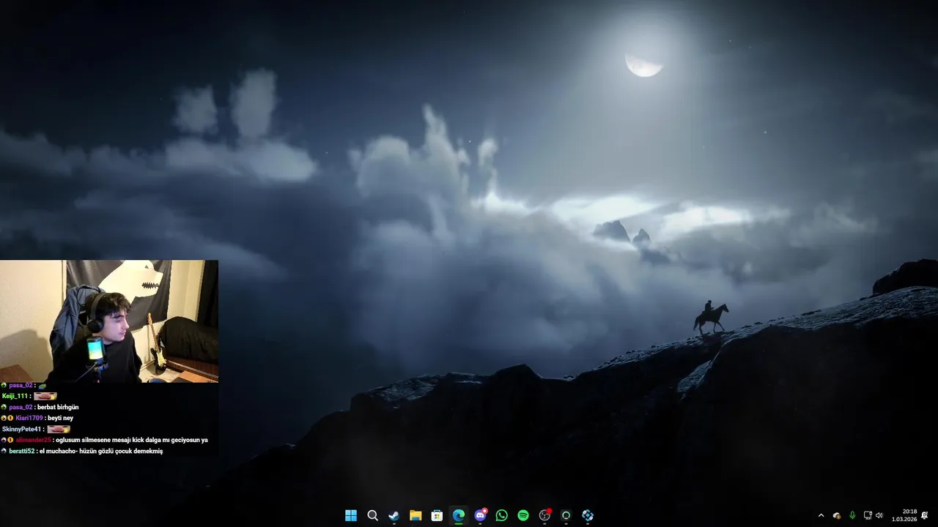
Task: Click message 'el muchacho- hüzün gözlü çocuk demekmiş'
Action: pos(101,451)
